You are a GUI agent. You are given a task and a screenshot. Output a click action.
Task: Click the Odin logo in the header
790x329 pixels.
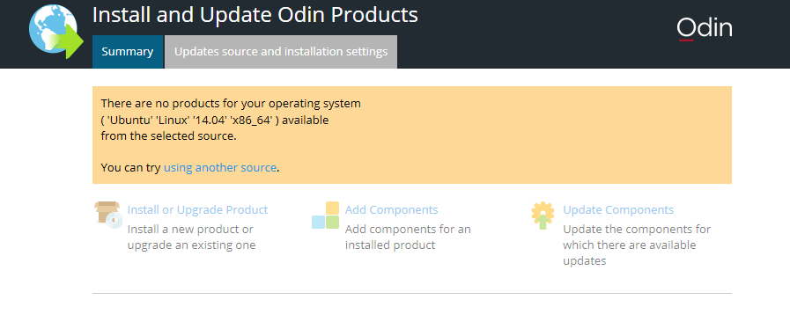[x=705, y=29]
